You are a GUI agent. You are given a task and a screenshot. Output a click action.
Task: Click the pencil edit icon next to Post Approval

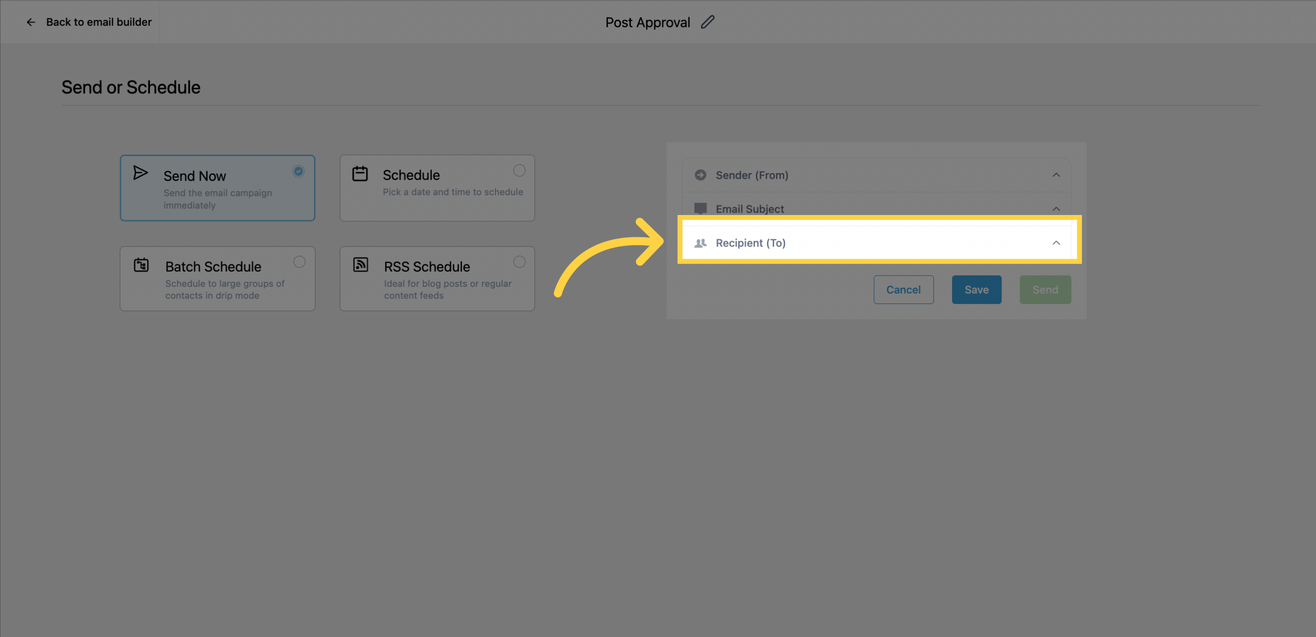click(x=709, y=22)
